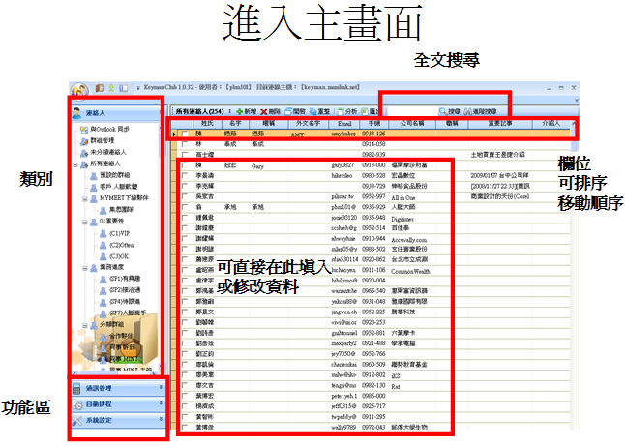
Task: Click the window-layout icon in the title toolbar
Action: click(x=124, y=88)
